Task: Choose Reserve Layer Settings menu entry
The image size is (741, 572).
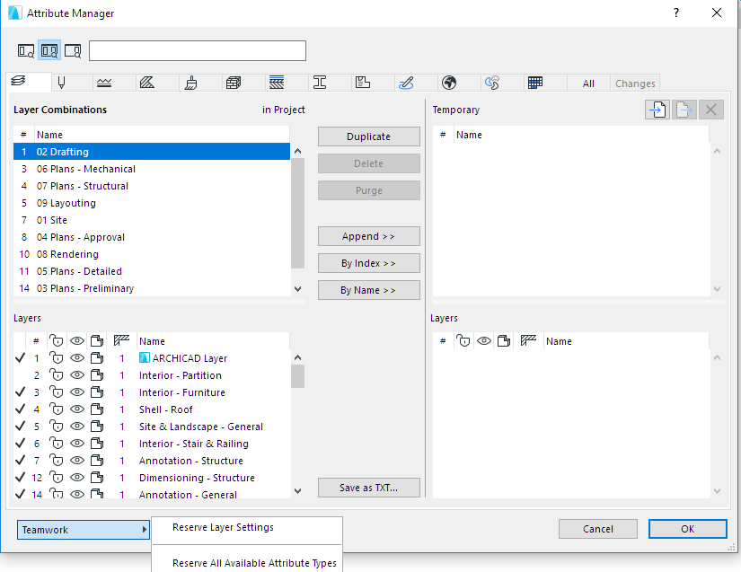Action: [x=223, y=527]
